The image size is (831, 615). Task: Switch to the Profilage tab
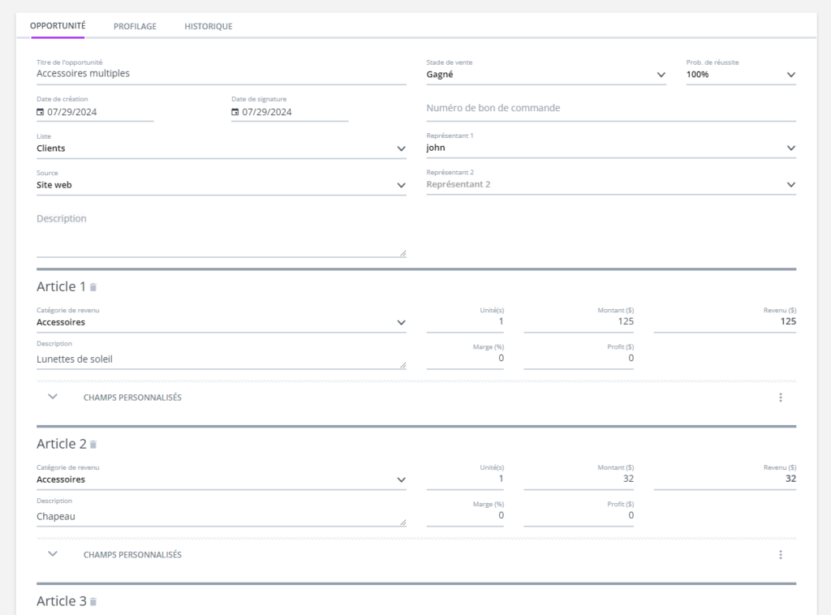(x=135, y=26)
